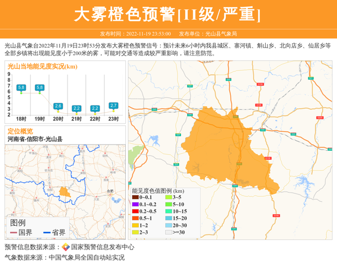Click the 国家预警信息发布中心 logo icon

pos(66,247)
